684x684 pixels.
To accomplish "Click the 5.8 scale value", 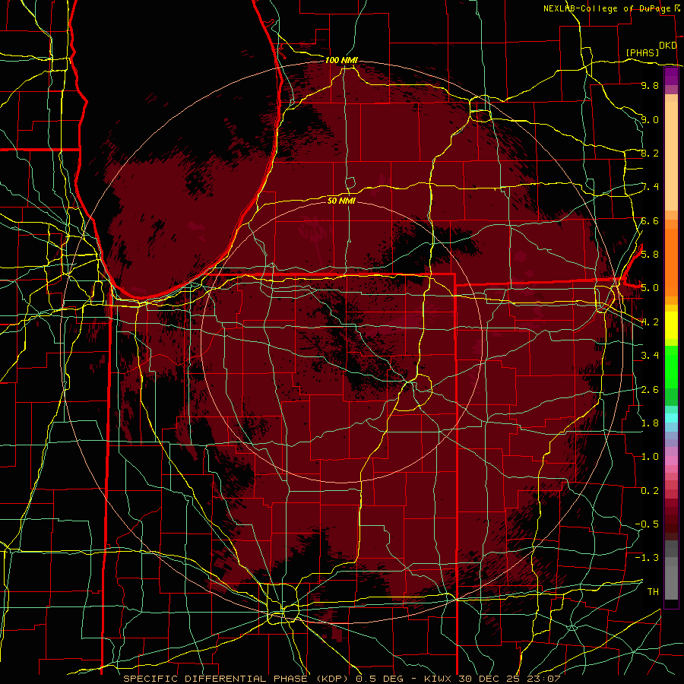I will coord(650,254).
